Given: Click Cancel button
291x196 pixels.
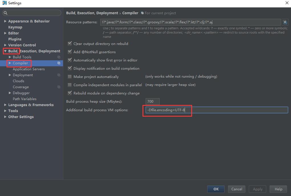Looking at the screenshot, I should 237,189.
